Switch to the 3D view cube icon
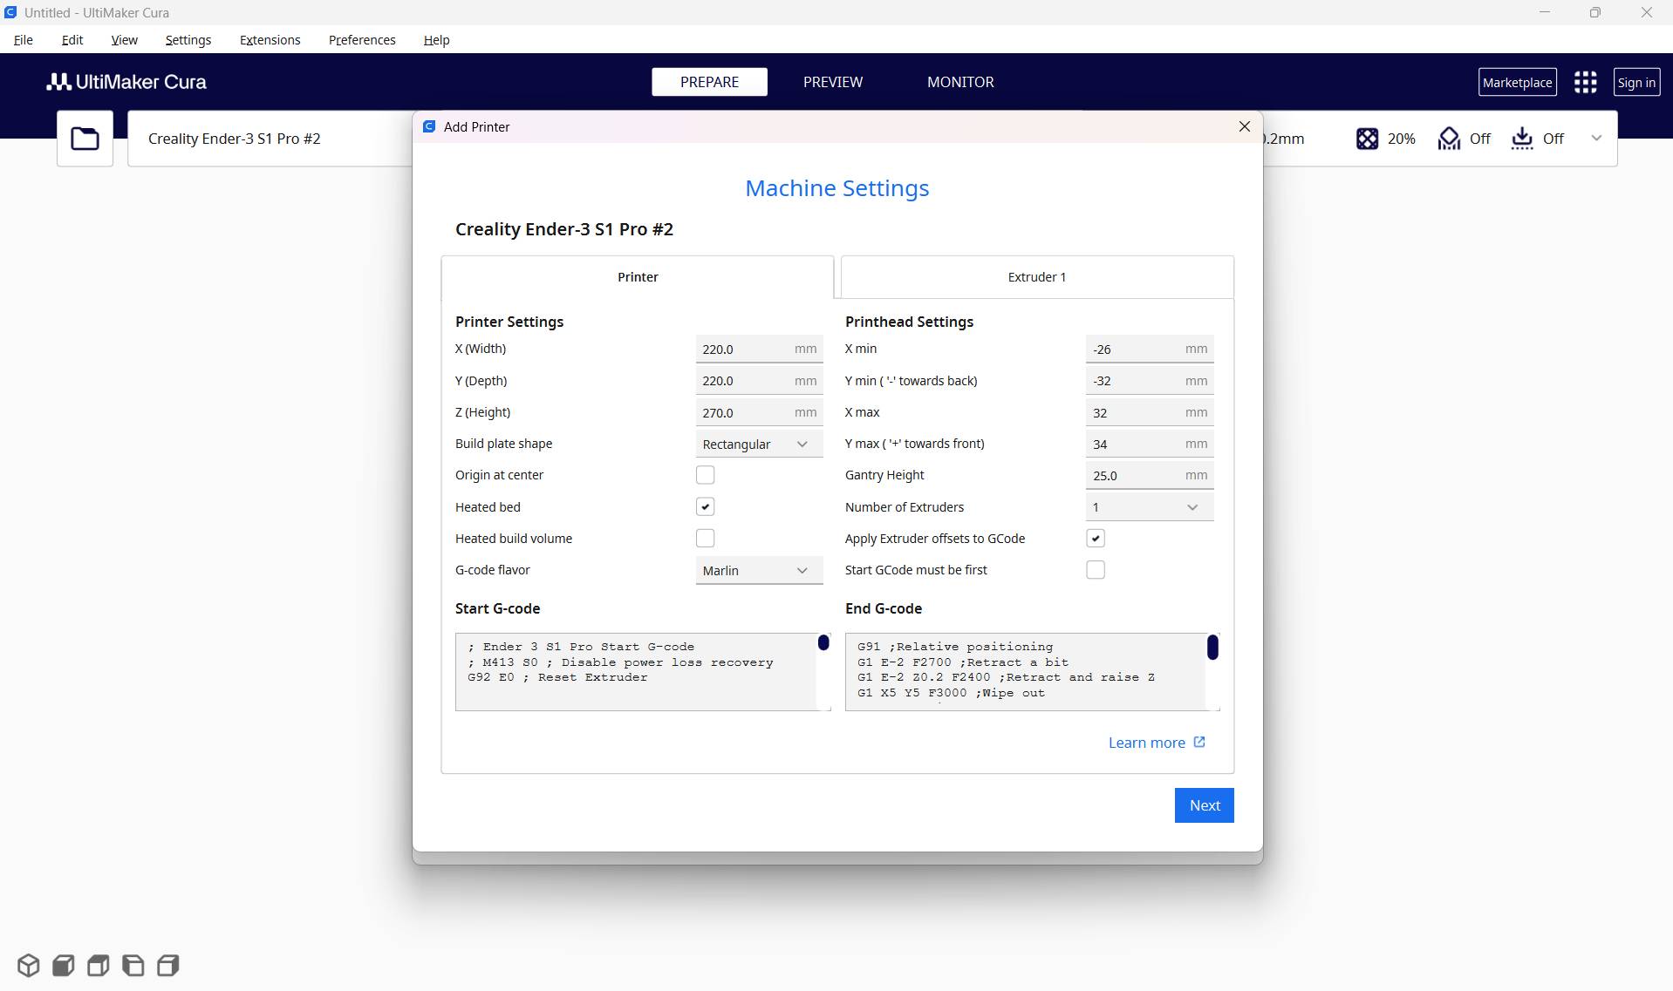 29,965
